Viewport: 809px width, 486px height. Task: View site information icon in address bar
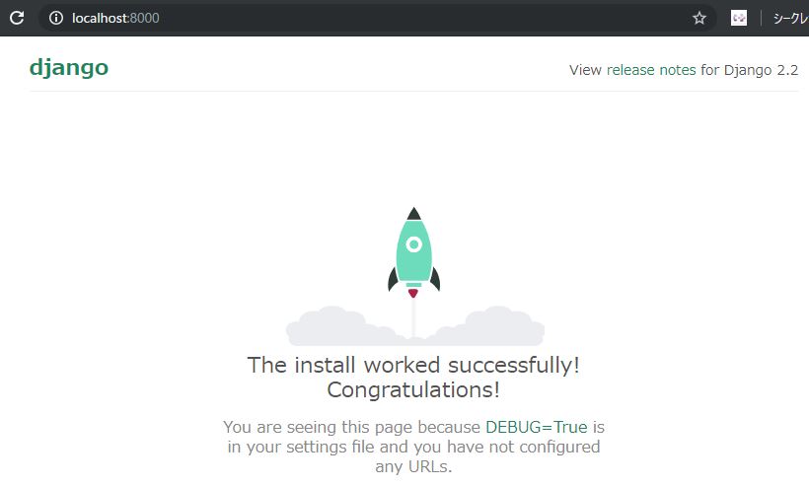coord(55,18)
